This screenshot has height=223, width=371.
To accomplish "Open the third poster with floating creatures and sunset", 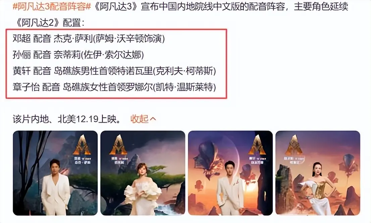I will tap(230, 173).
